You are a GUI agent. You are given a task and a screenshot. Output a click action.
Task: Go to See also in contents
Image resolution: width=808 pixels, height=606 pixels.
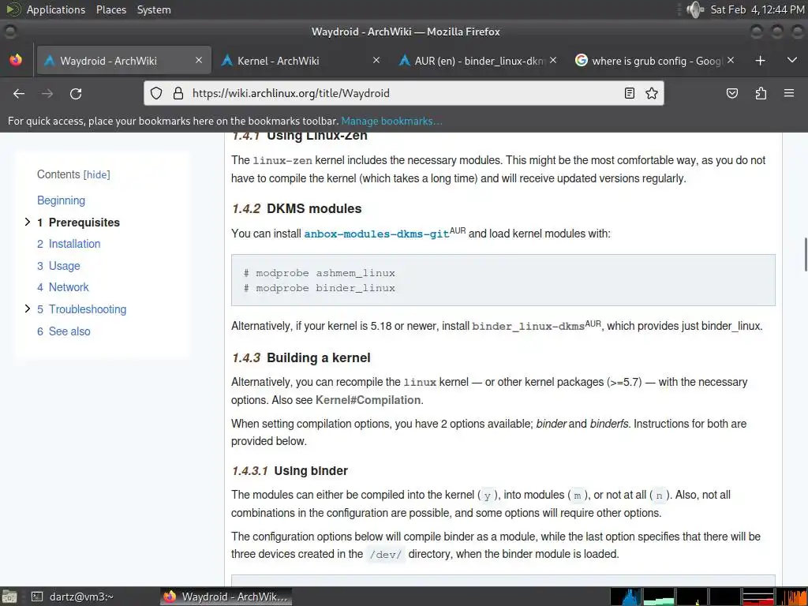pyautogui.click(x=69, y=331)
